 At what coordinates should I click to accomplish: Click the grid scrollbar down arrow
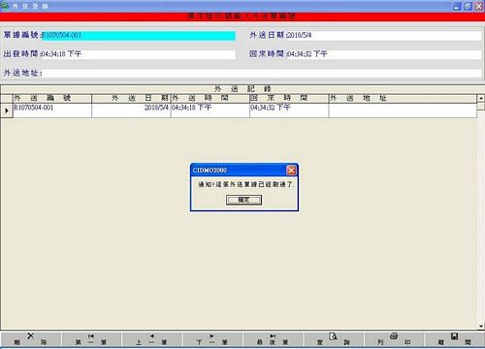coord(481,327)
